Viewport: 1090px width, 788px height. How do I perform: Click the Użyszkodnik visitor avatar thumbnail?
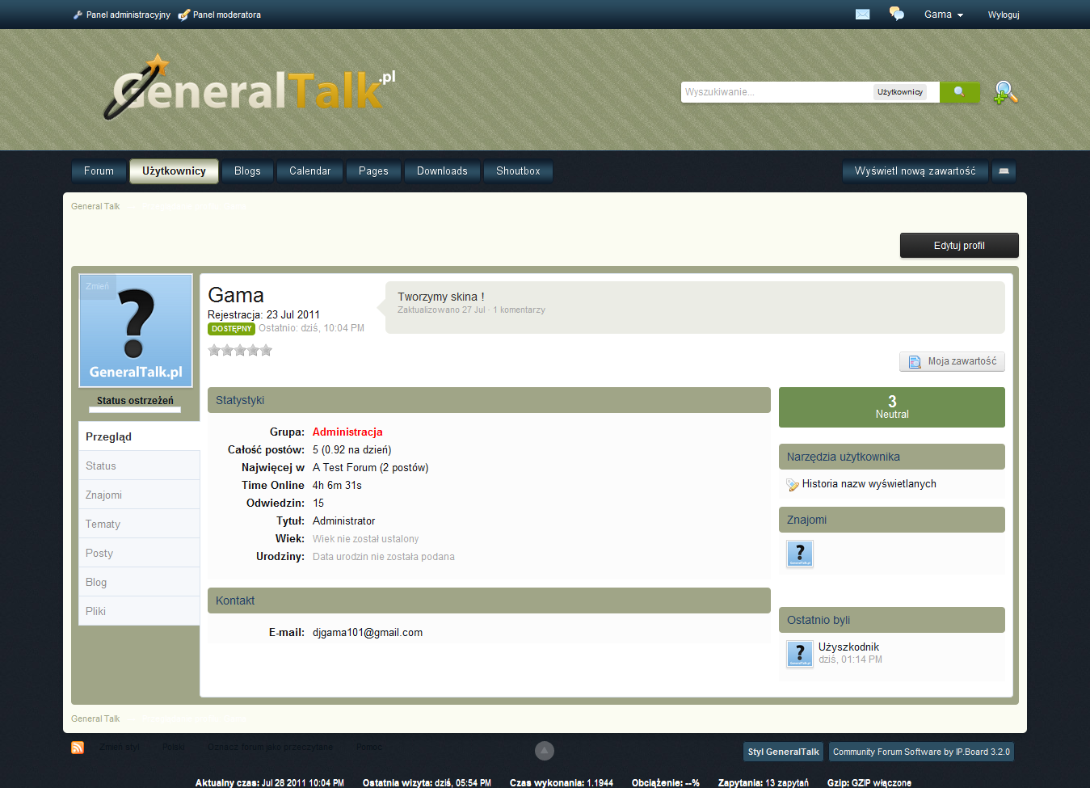point(799,653)
